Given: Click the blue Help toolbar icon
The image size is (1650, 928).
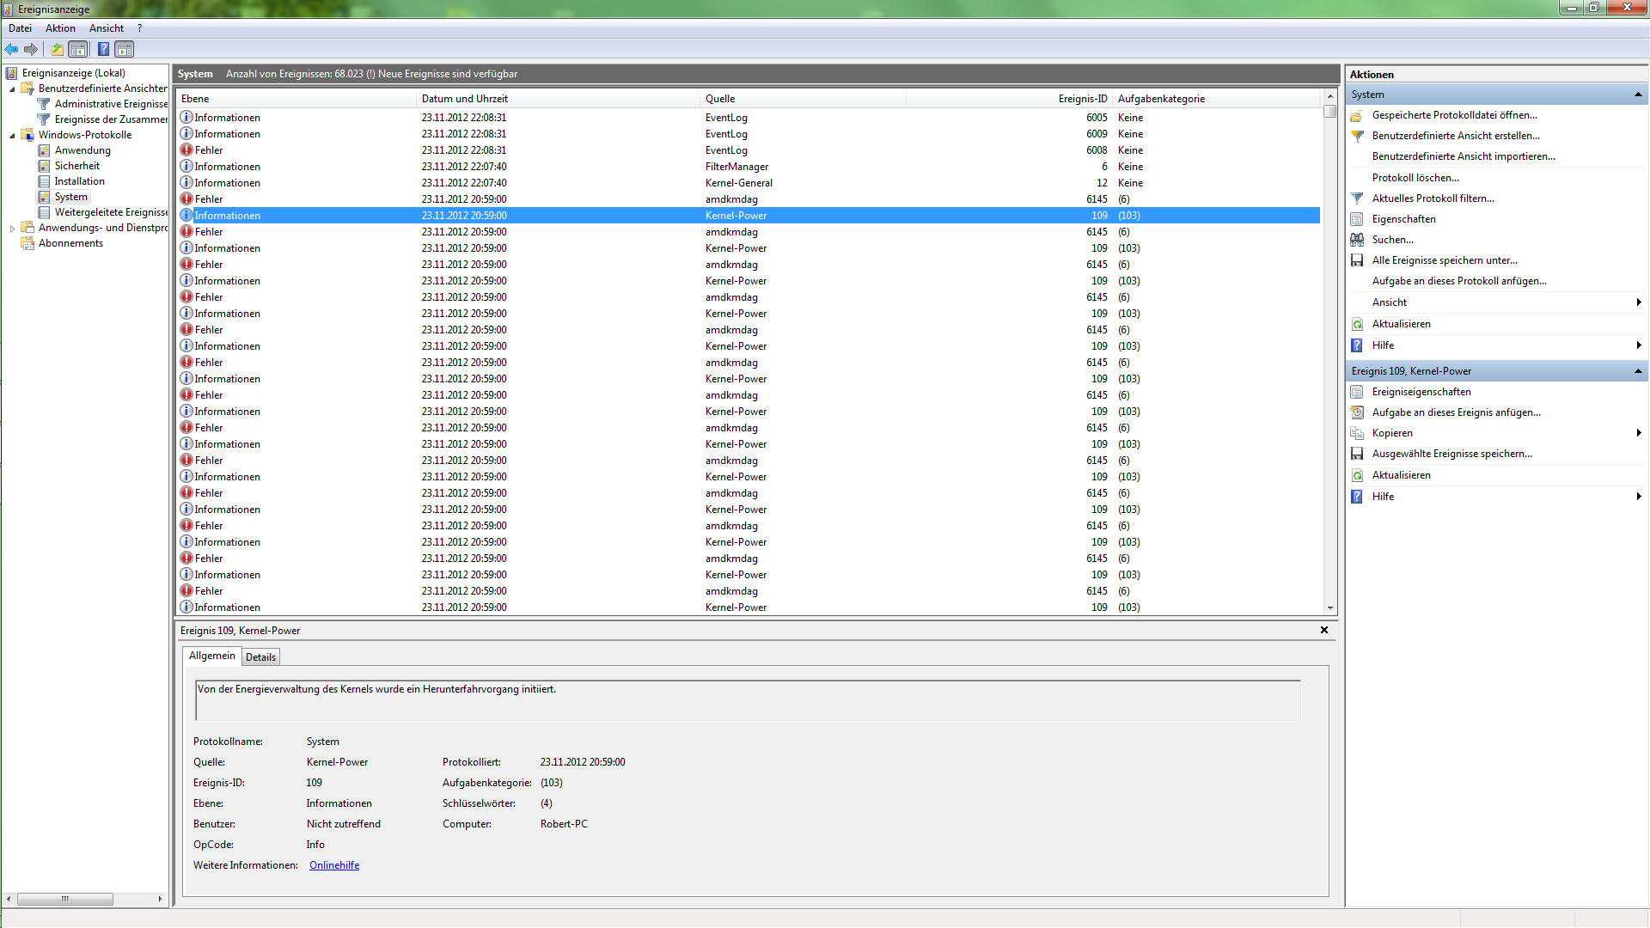Looking at the screenshot, I should click(x=103, y=49).
